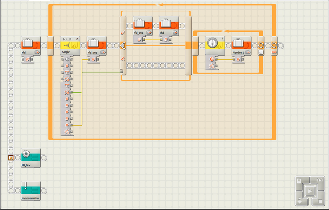Select the LB_bloc gear block
Viewport: 329px width, 210px height.
(x=30, y=157)
